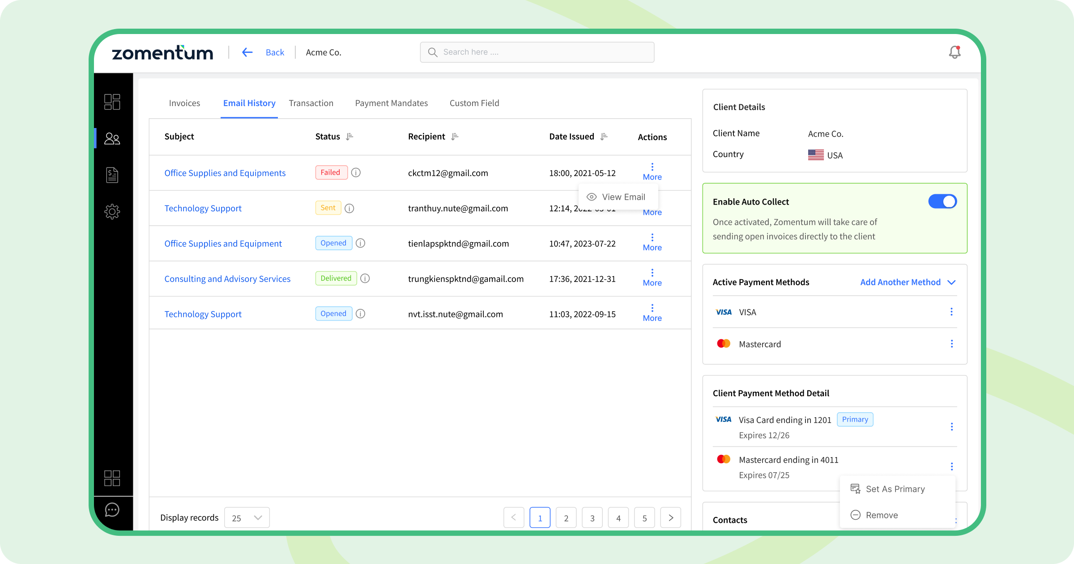Open the Custom Field tab
Viewport: 1074px width, 564px height.
(x=474, y=103)
